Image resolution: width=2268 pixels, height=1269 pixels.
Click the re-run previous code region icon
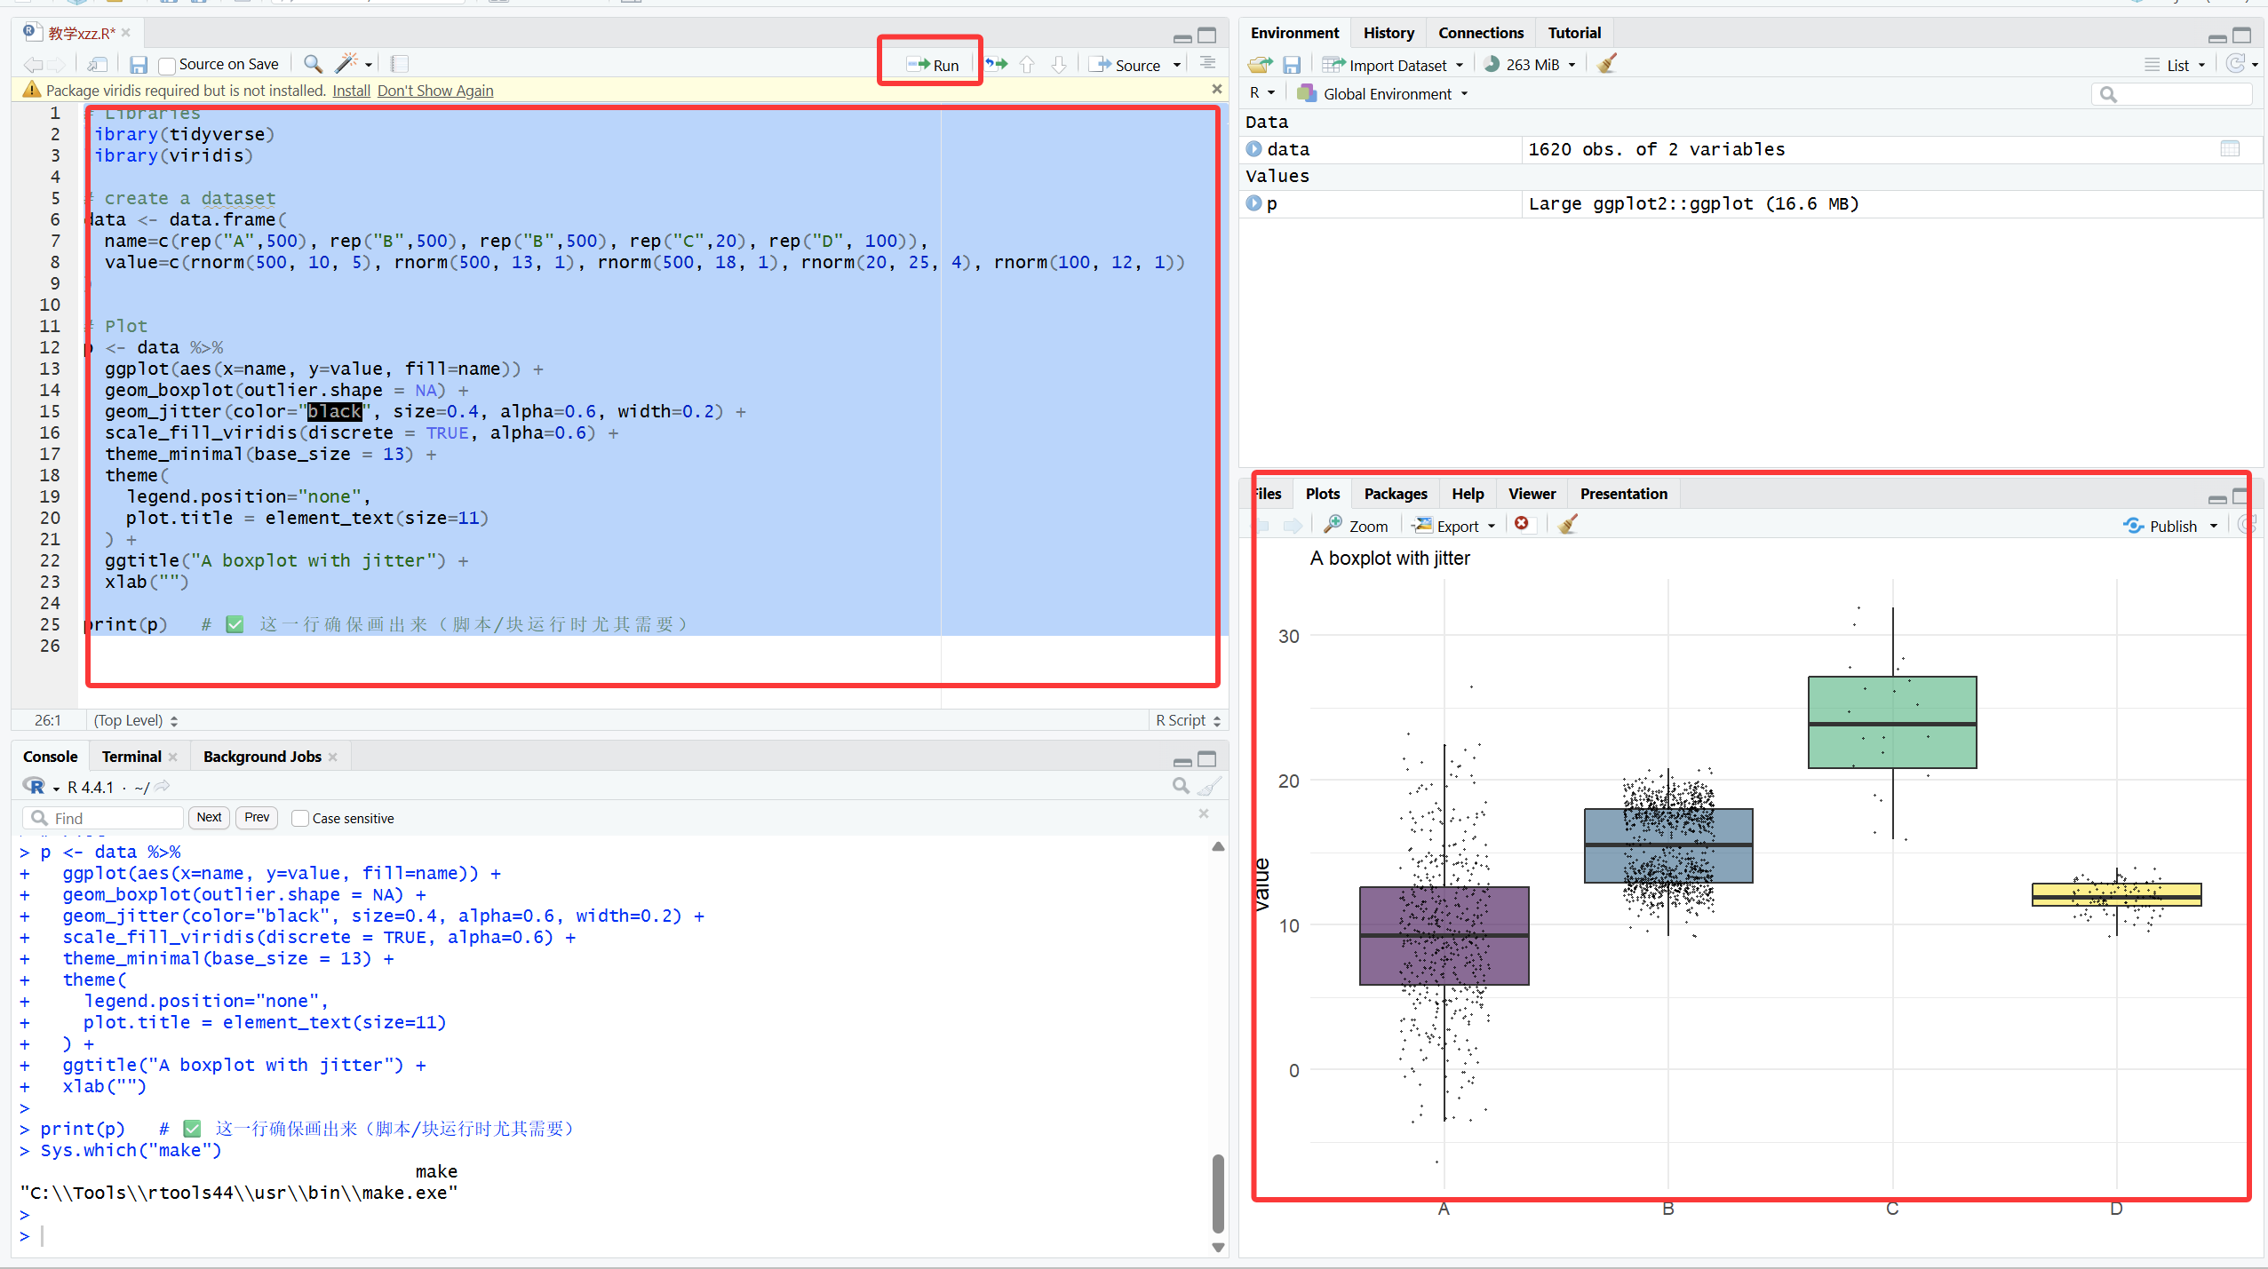click(x=997, y=64)
